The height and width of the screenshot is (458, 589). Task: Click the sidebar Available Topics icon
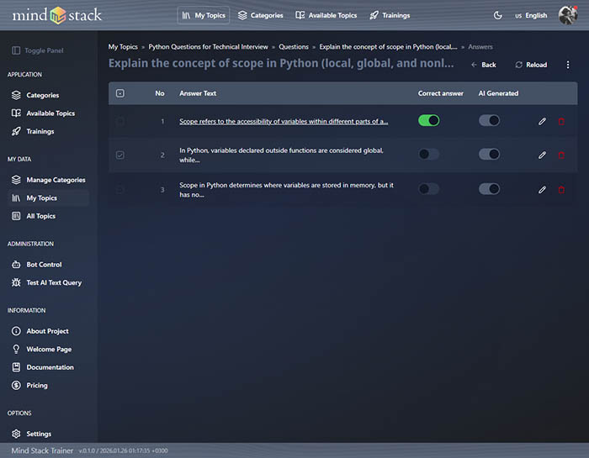[16, 113]
